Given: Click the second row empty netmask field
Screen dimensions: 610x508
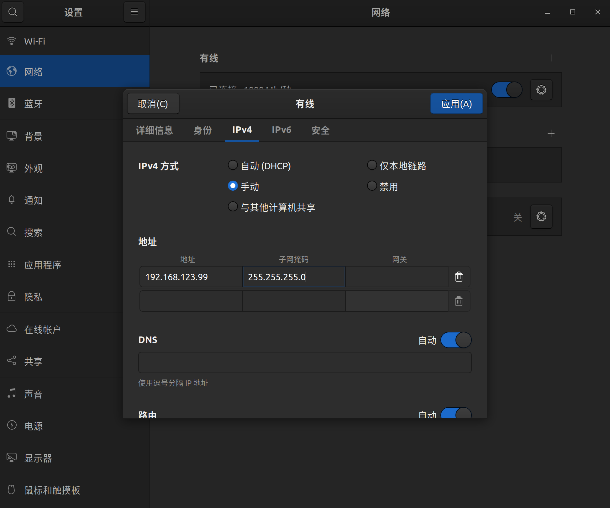Looking at the screenshot, I should (294, 301).
